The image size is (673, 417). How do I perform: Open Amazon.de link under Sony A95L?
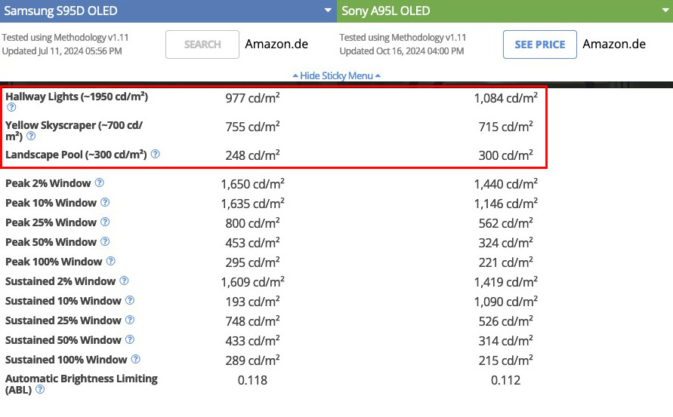(x=614, y=44)
